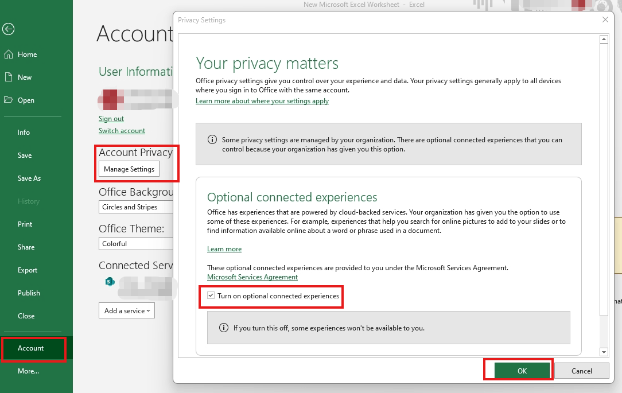Click the Switch account link
622x393 pixels.
click(x=122, y=130)
